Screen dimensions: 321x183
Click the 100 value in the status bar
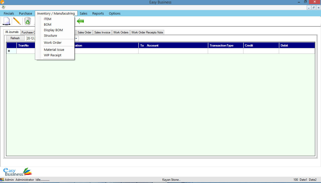(296, 180)
